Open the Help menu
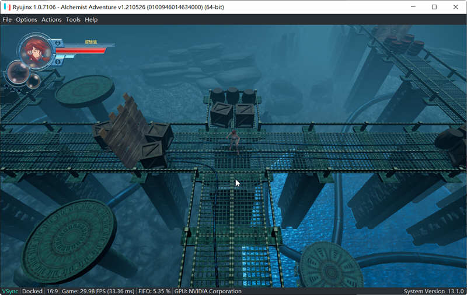 click(x=91, y=20)
